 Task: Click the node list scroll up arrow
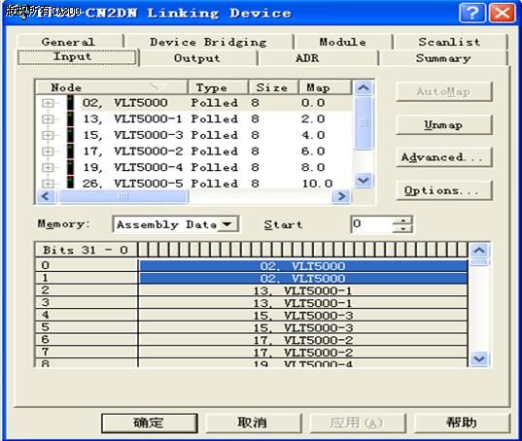click(364, 87)
